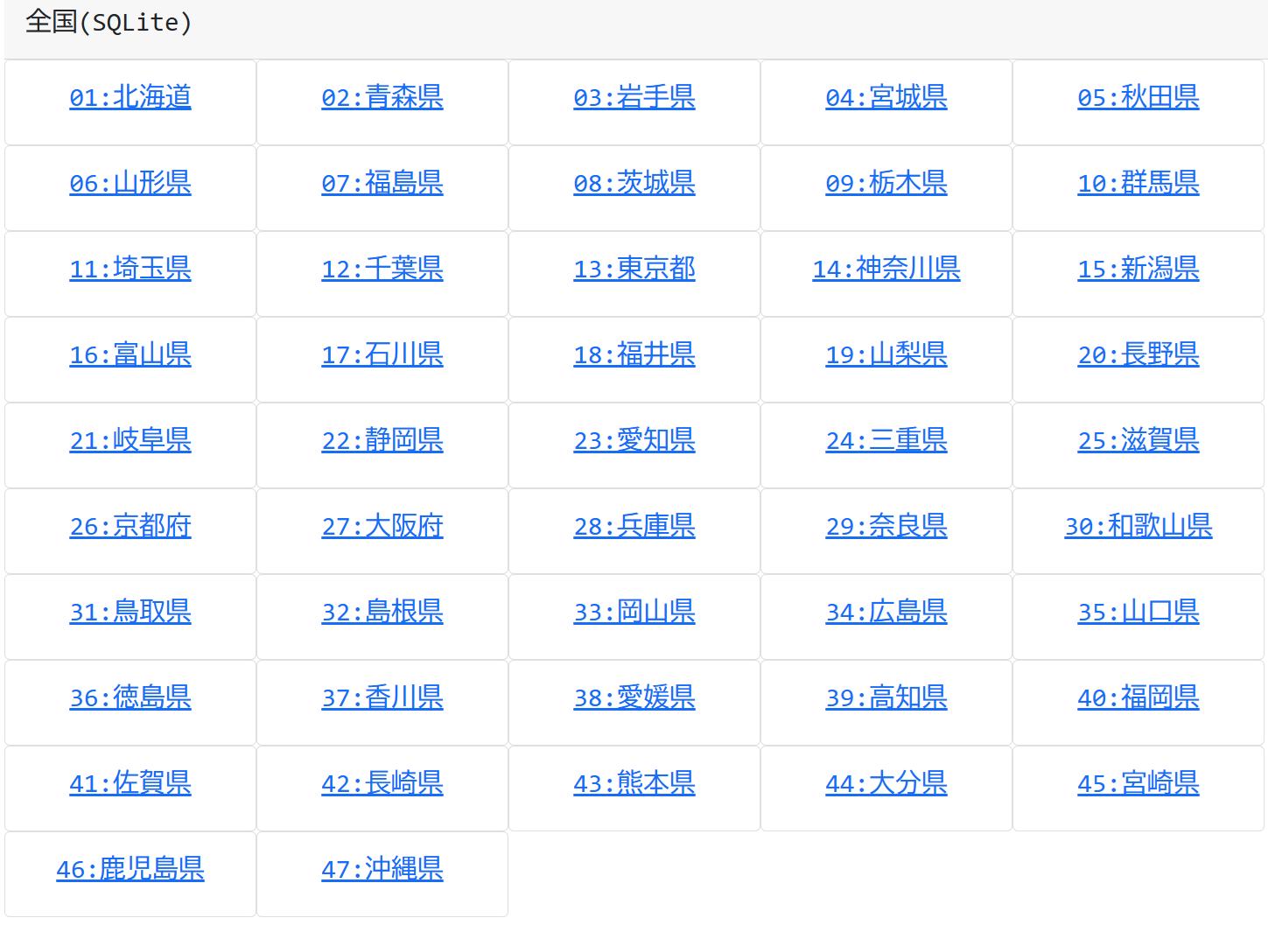Click the 20:長野県 link

coord(1138,354)
